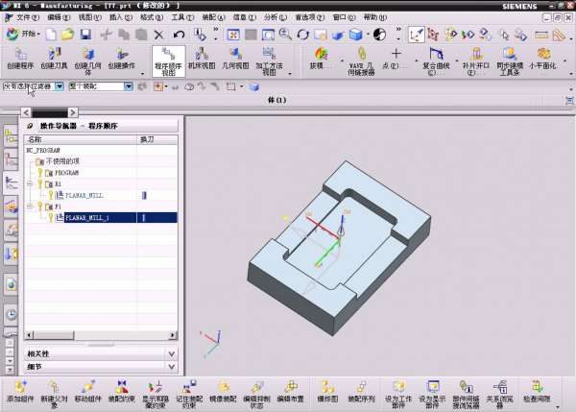The width and height of the screenshot is (576, 412).
Task: Open the History clock tab in the sidebar
Action: 12,315
